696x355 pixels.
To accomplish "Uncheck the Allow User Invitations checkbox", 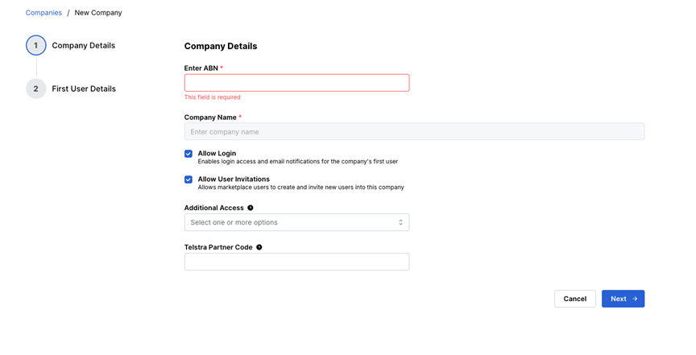I will (x=188, y=180).
